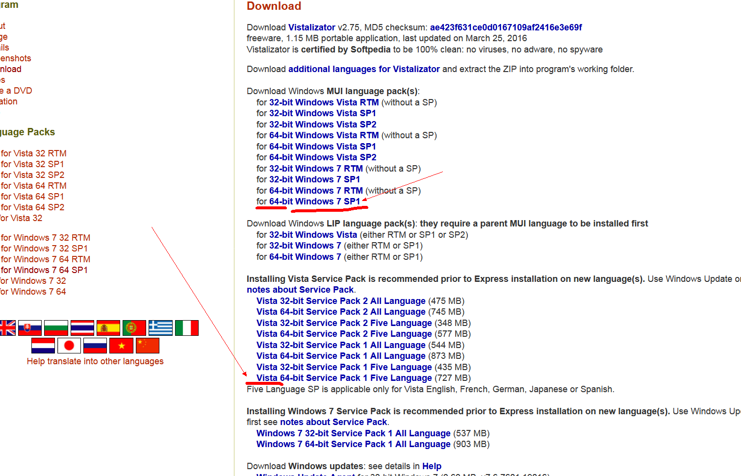Select the Italy flag language
Image resolution: width=741 pixels, height=476 pixels.
click(187, 328)
